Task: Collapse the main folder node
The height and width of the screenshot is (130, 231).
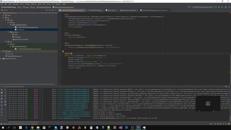Action: pos(6,20)
